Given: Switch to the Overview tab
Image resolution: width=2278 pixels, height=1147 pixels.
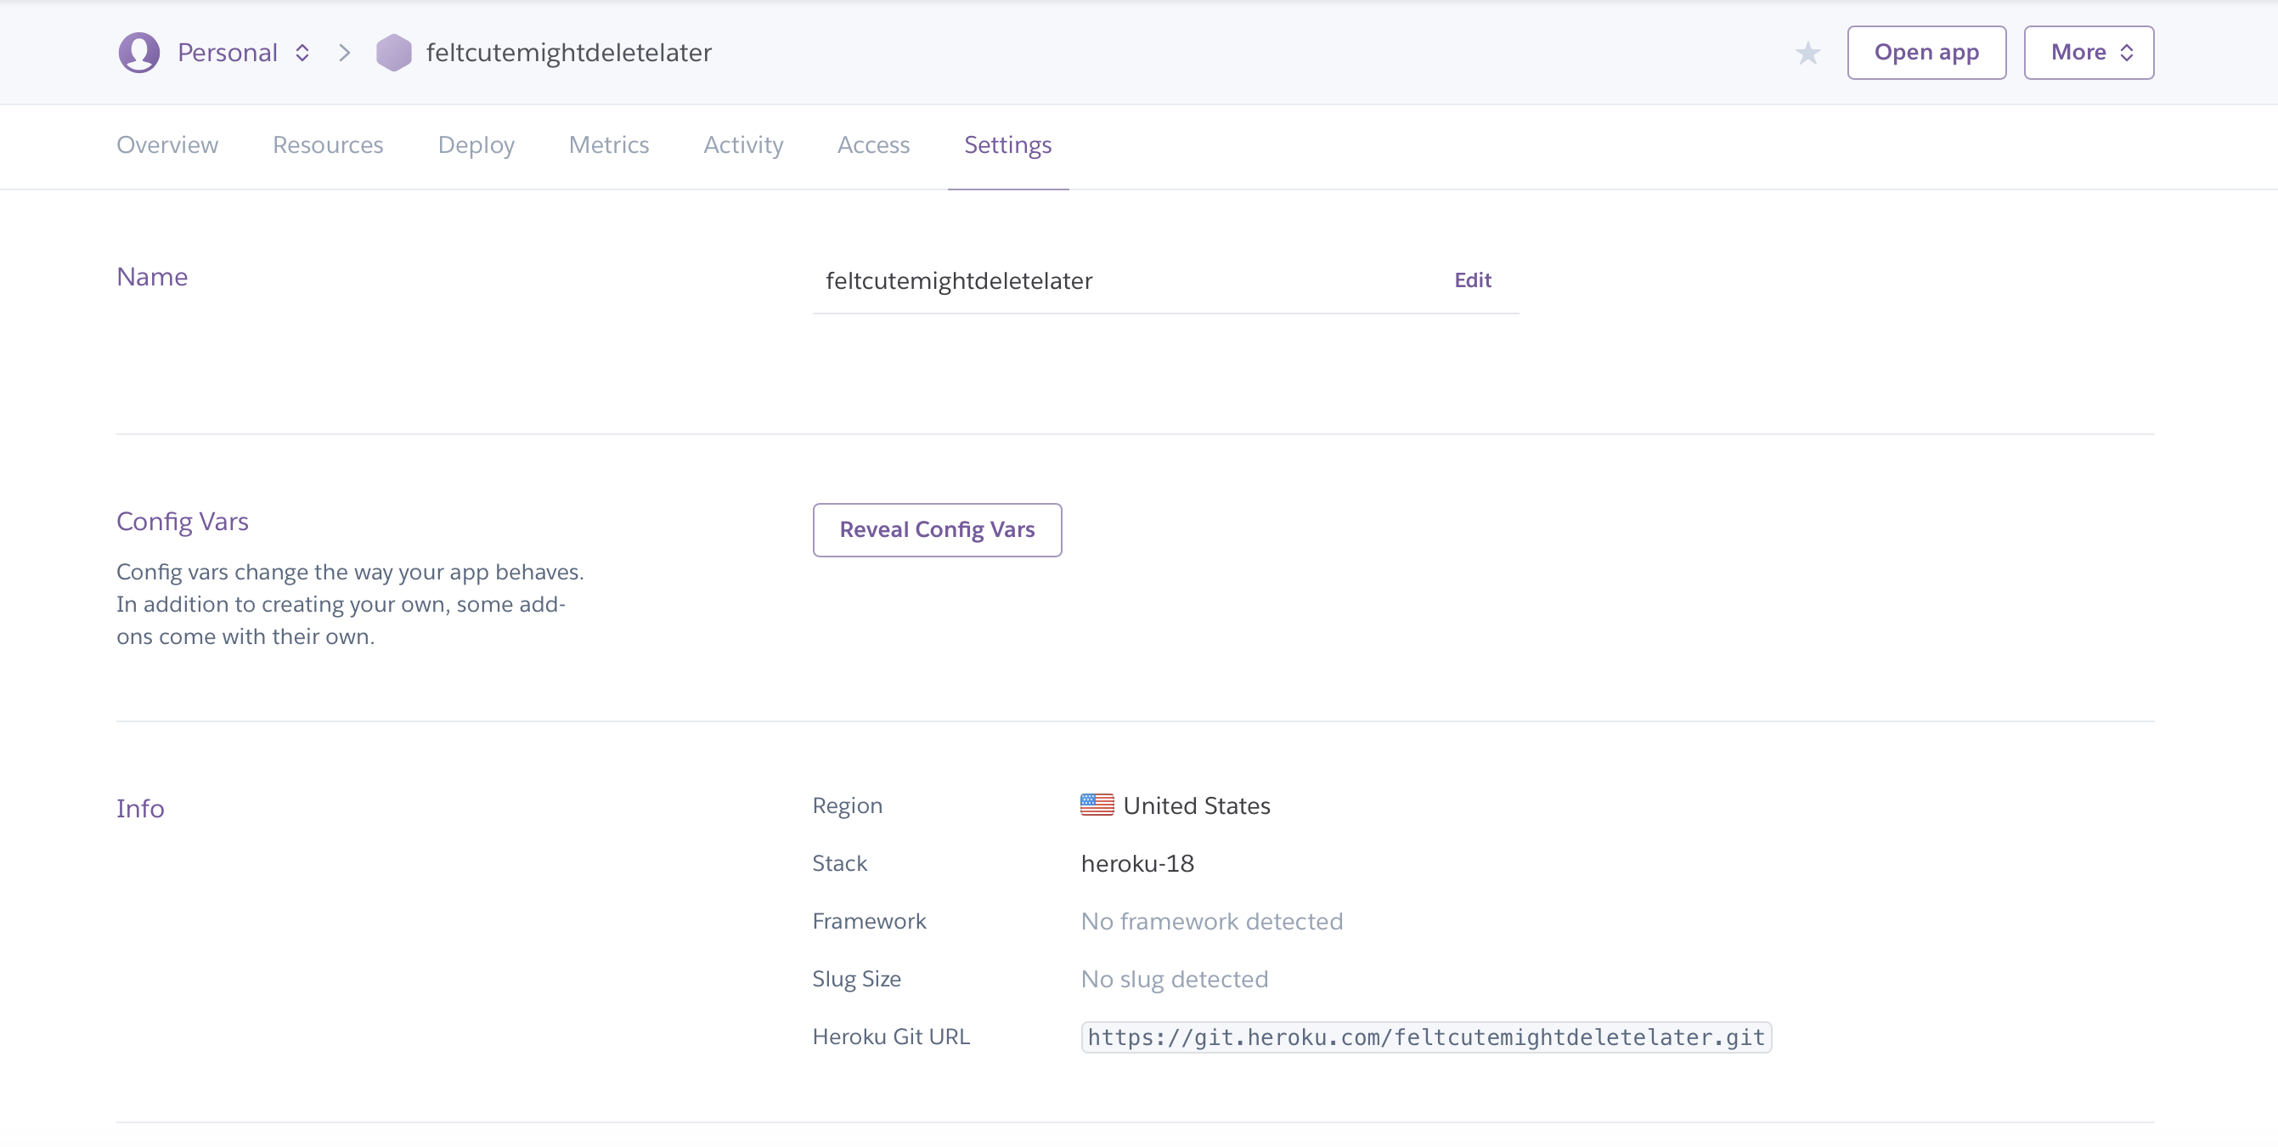Looking at the screenshot, I should (167, 144).
